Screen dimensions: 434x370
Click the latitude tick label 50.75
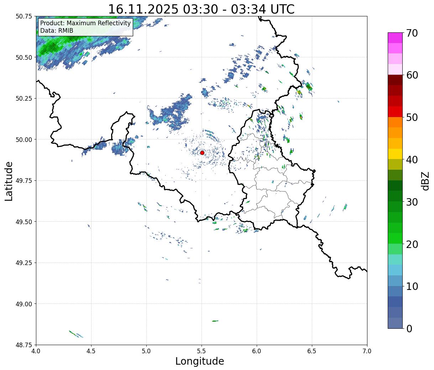[x=24, y=16]
